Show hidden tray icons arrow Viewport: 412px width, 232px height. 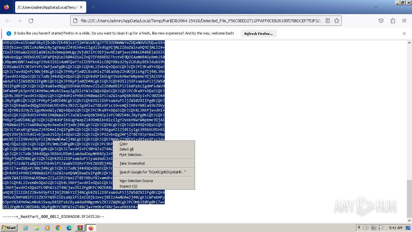[359, 228]
